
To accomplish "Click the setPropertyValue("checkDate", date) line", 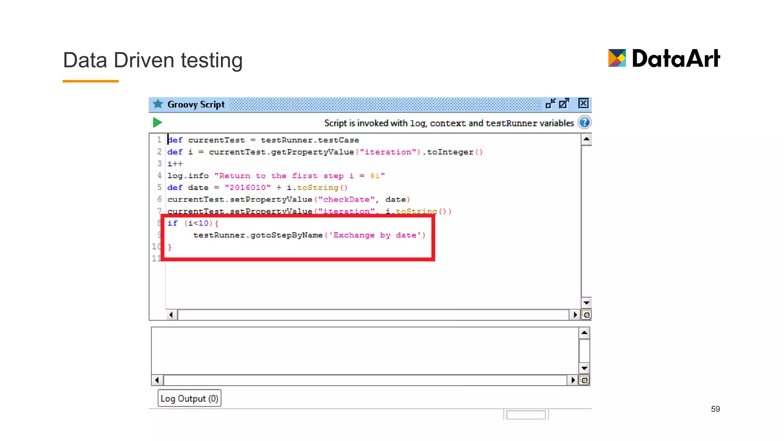I will click(289, 199).
